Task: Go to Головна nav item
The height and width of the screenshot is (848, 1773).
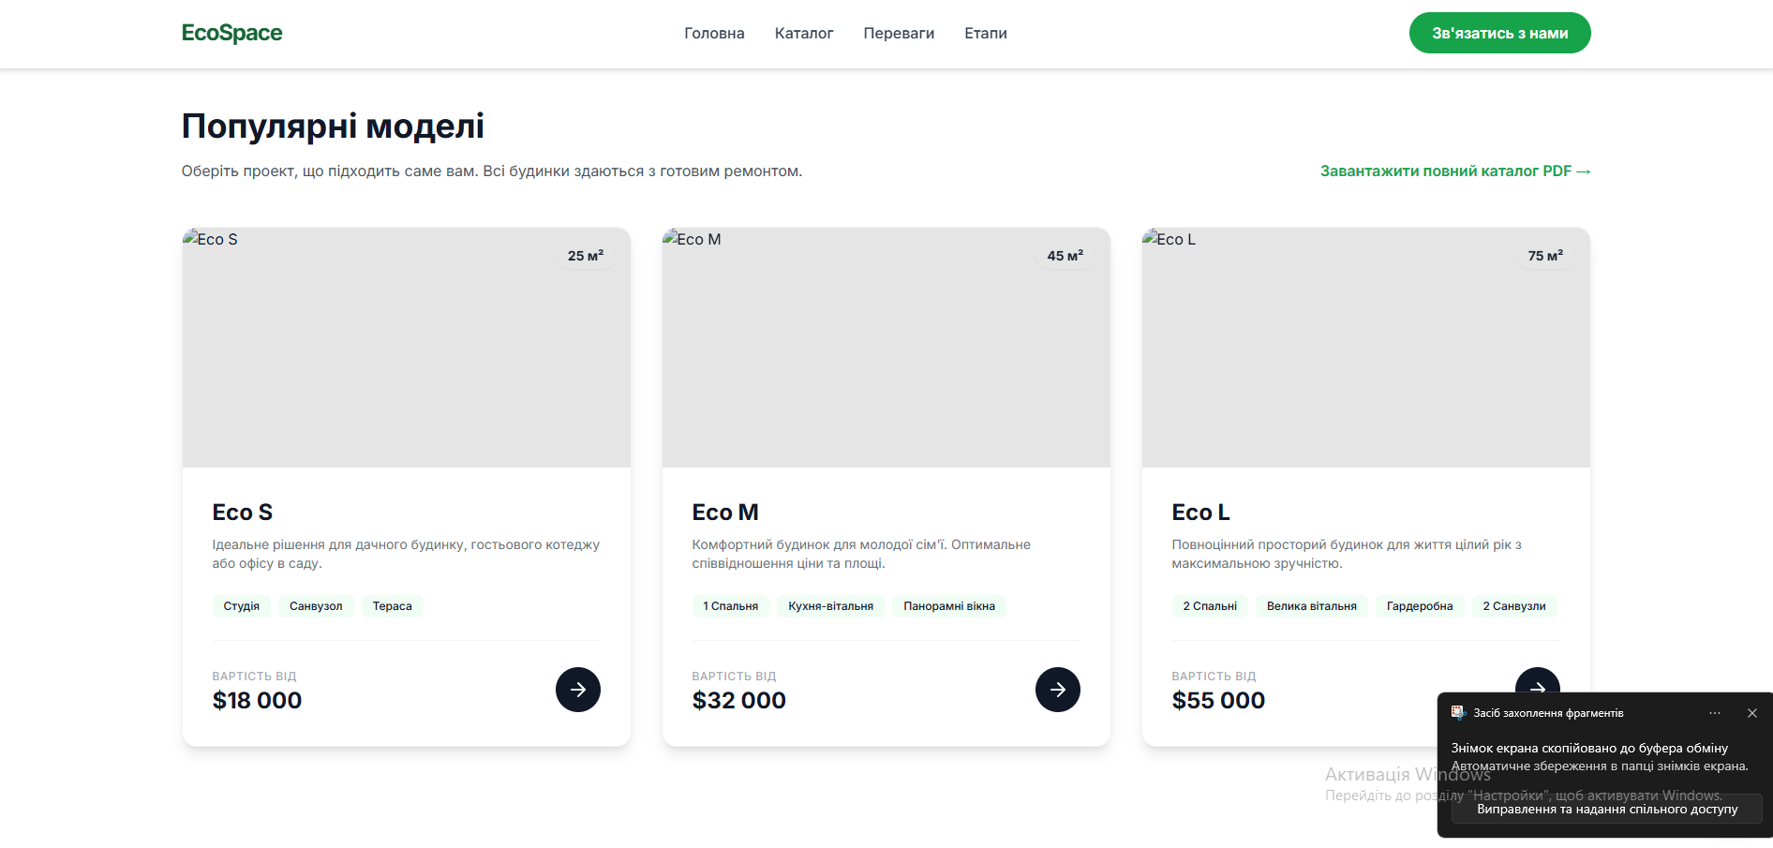Action: pos(714,33)
